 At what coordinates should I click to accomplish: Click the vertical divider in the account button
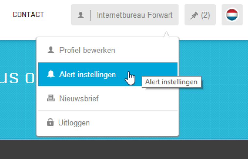click(91, 15)
